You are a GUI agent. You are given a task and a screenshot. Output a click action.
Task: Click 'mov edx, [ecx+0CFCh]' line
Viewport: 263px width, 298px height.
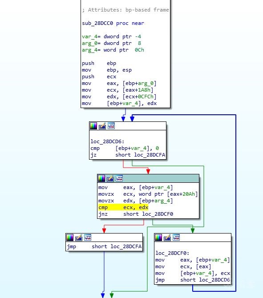pos(119,97)
